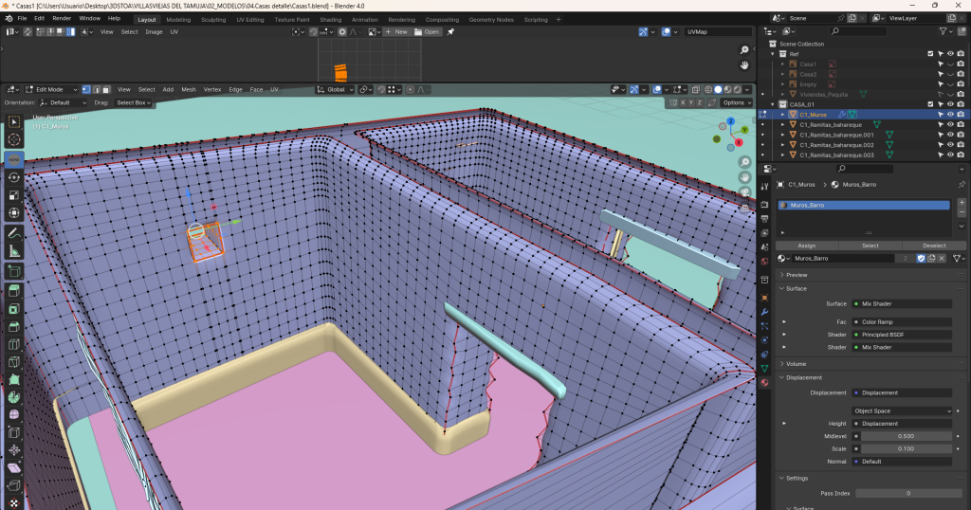Viewport: 971px width, 510px height.
Task: Click the Z axis on navigation gizmo
Action: click(x=730, y=121)
